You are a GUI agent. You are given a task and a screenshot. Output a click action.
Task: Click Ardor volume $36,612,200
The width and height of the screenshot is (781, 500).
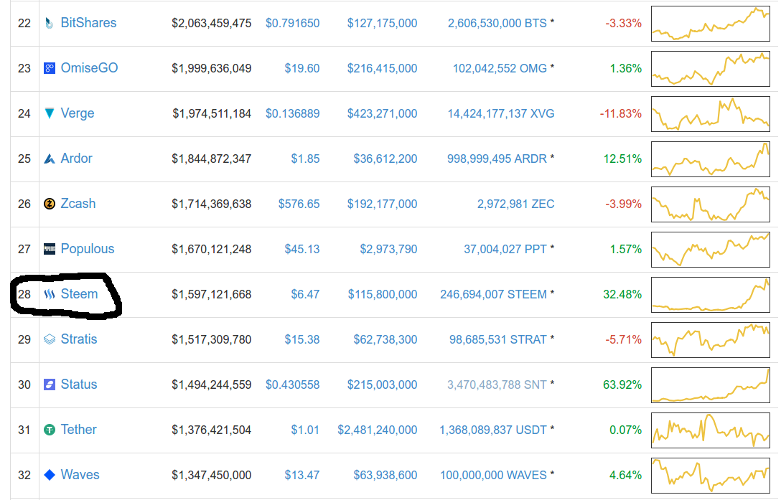click(385, 159)
